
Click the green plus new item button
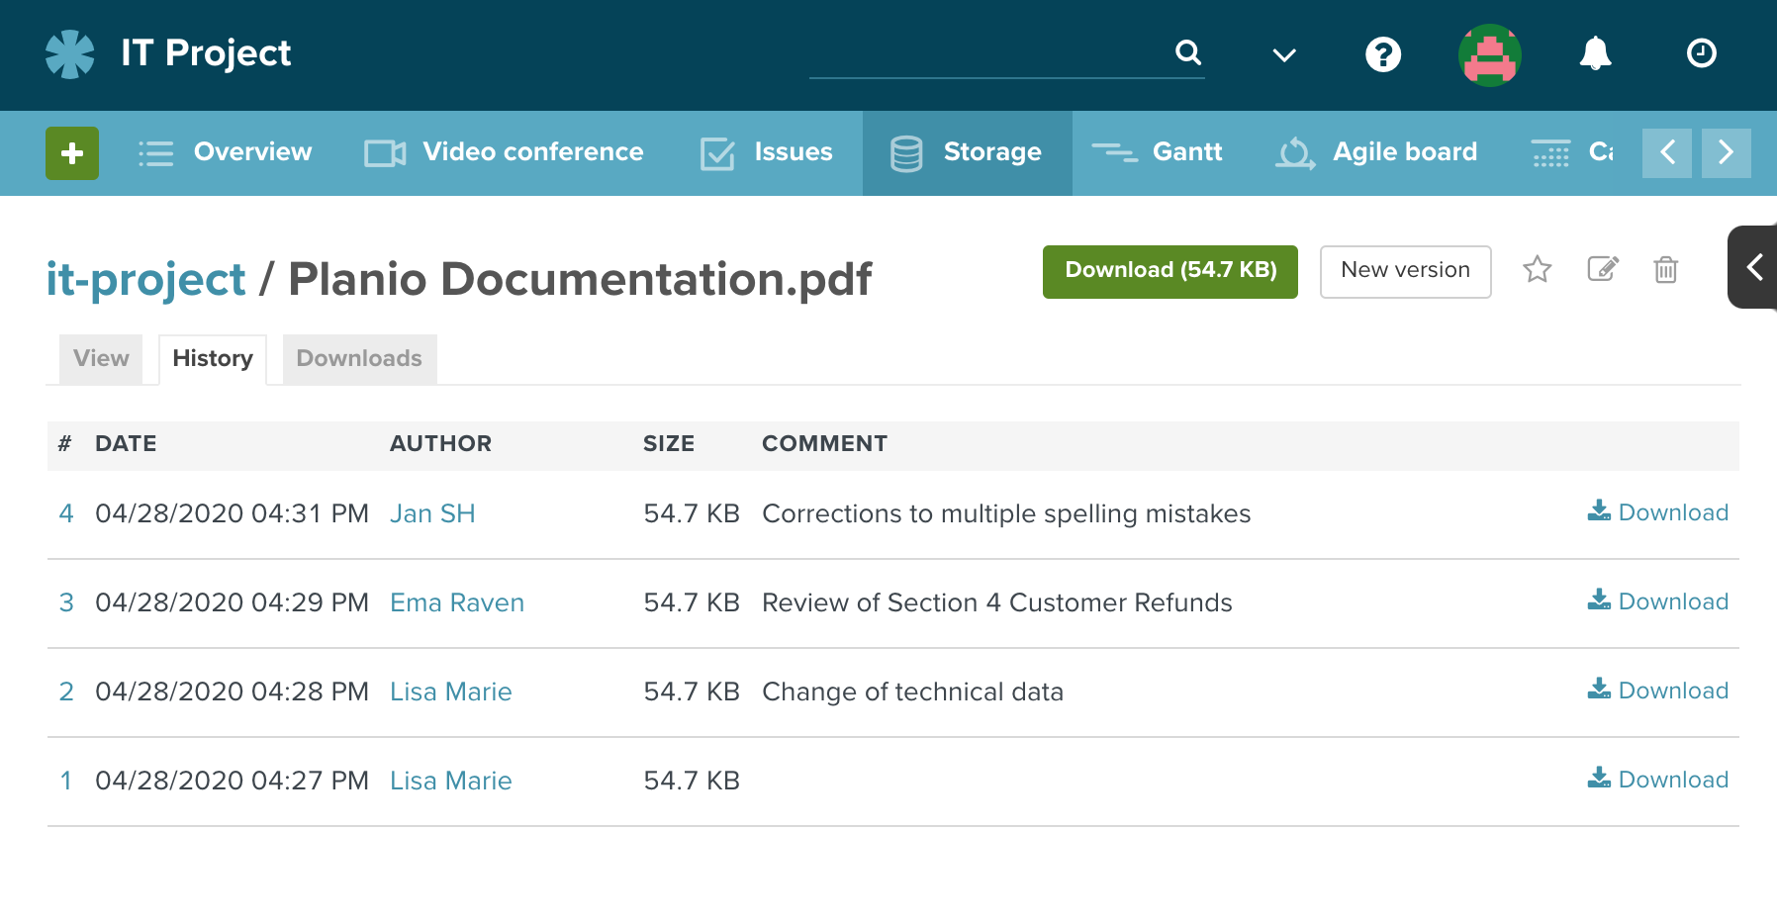(x=72, y=153)
